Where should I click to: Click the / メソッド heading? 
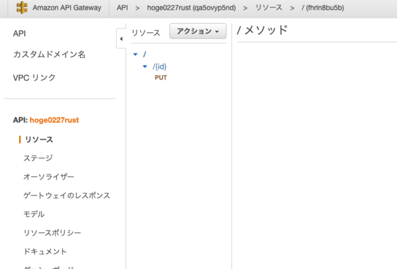coord(262,30)
